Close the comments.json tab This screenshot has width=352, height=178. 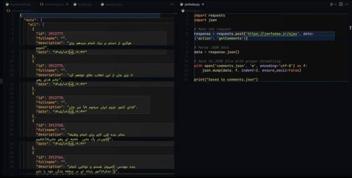click(x=67, y=4)
